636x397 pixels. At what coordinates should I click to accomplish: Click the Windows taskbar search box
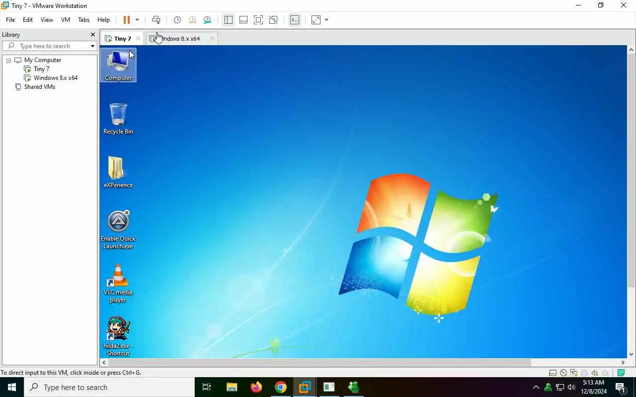tap(109, 387)
